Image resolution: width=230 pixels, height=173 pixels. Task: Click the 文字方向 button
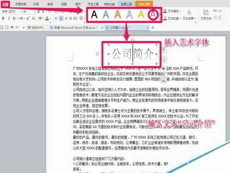pyautogui.click(x=206, y=15)
